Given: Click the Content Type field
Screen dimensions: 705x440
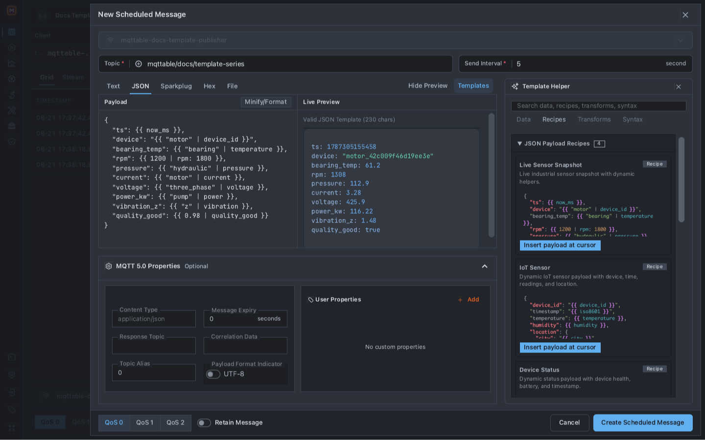Looking at the screenshot, I should 154,319.
